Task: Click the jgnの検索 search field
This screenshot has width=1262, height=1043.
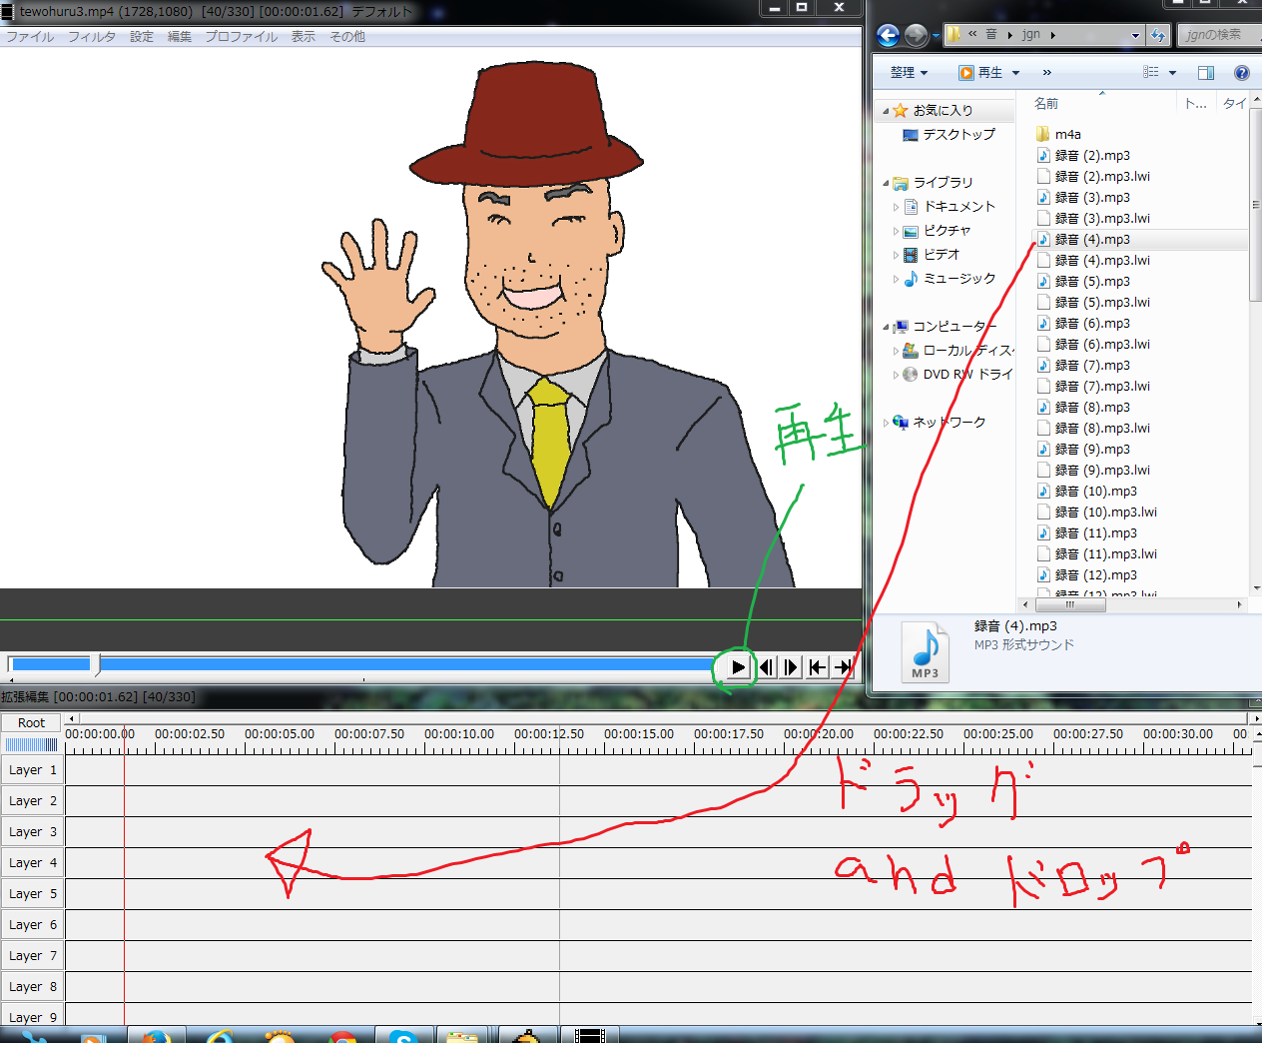Action: point(1219,35)
